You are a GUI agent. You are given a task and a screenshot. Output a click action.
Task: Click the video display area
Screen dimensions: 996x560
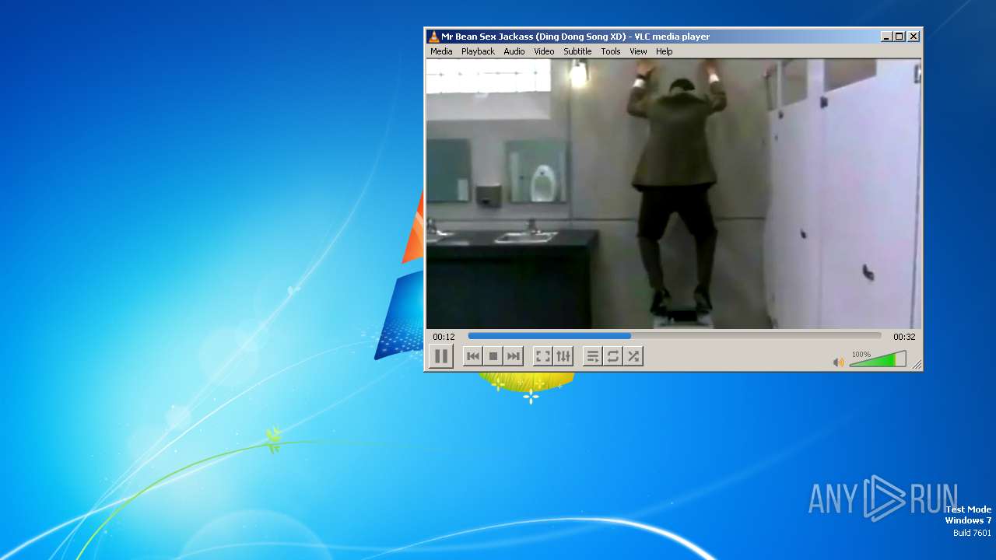[673, 194]
